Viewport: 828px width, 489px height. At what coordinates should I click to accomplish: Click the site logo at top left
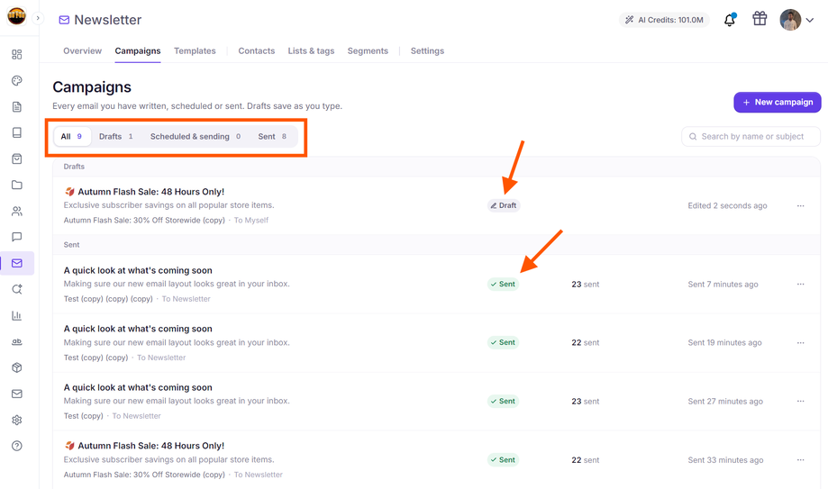16,16
